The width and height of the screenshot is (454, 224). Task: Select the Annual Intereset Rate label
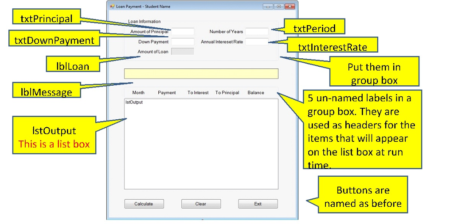tap(222, 42)
